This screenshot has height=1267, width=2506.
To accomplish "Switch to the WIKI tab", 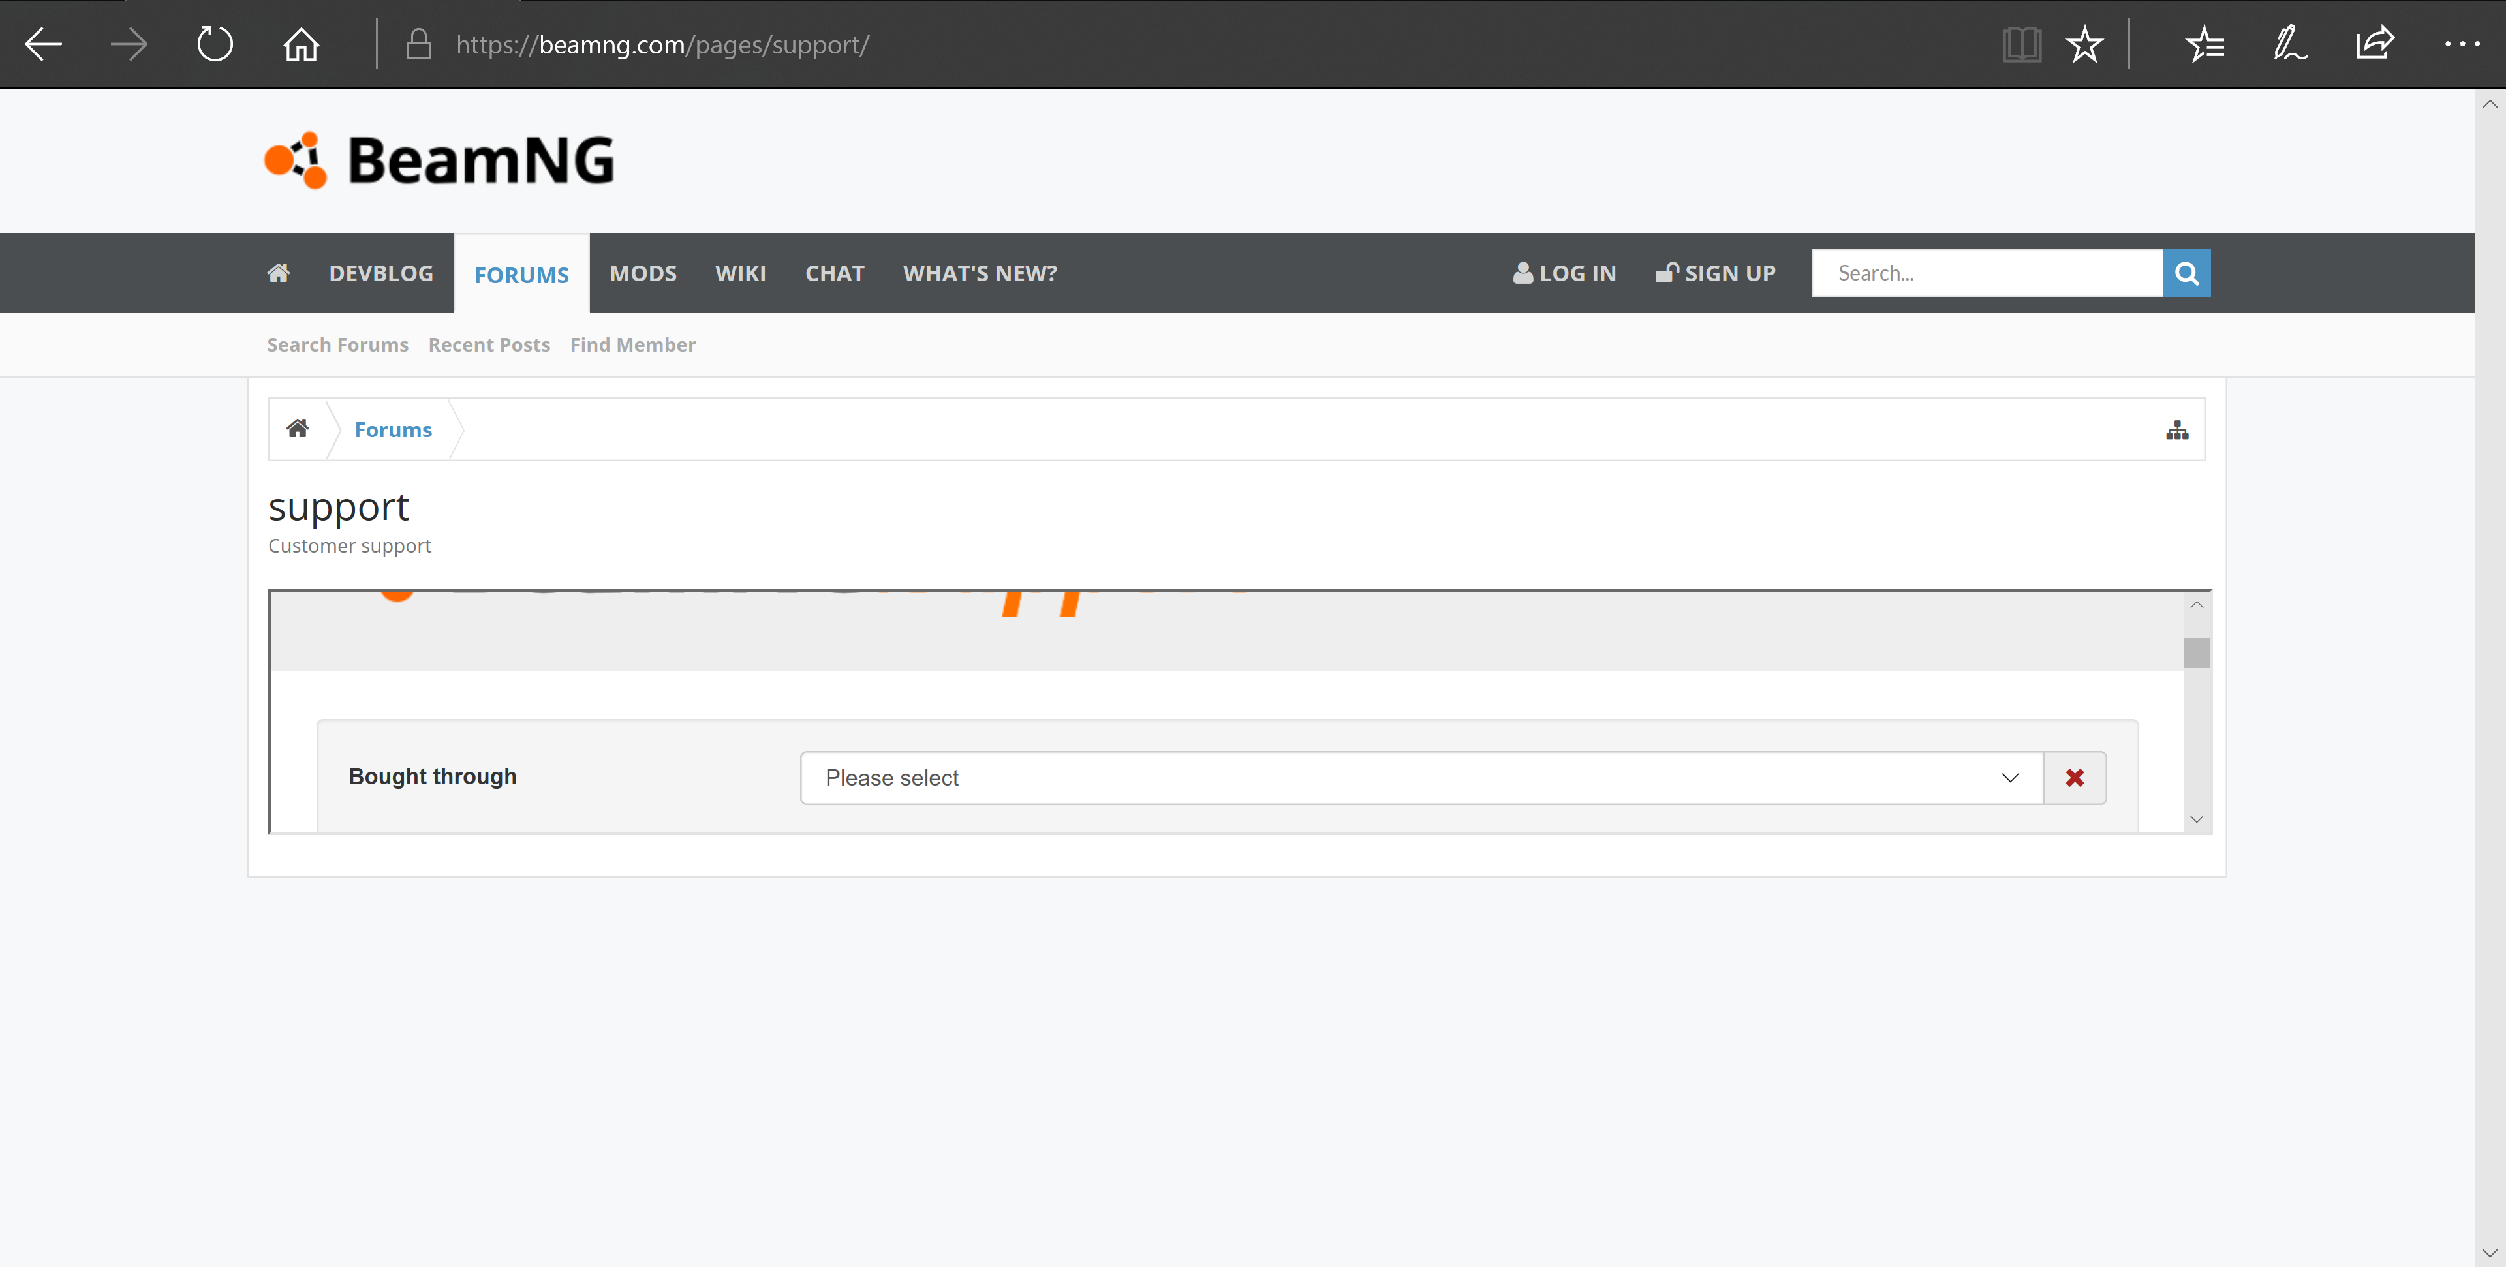I will [x=740, y=273].
